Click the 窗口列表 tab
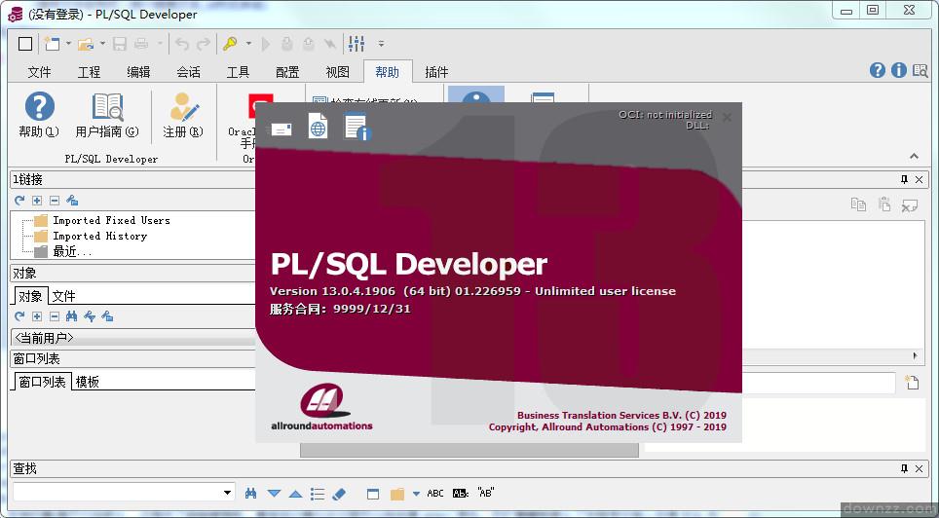This screenshot has height=518, width=939. tap(42, 382)
